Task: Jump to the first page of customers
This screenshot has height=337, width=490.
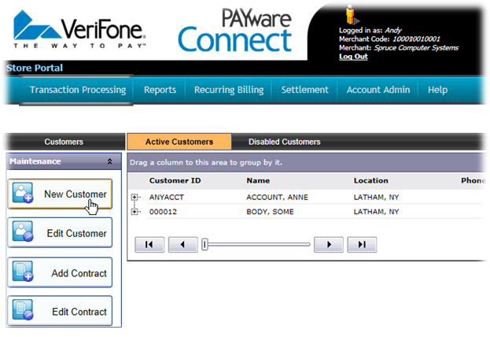Action: (149, 244)
